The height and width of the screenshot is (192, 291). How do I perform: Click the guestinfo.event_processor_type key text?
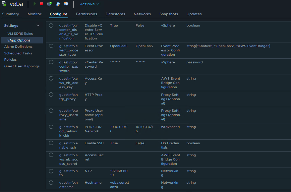click(69, 50)
